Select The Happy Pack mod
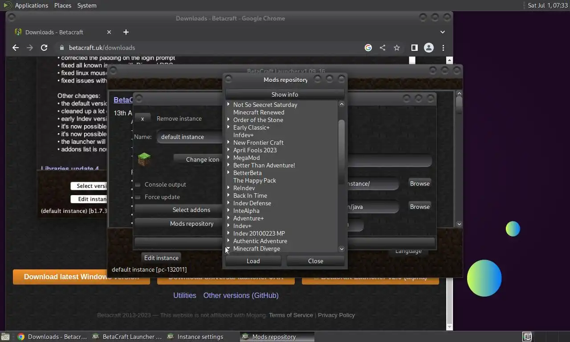The image size is (570, 342). 255,180
